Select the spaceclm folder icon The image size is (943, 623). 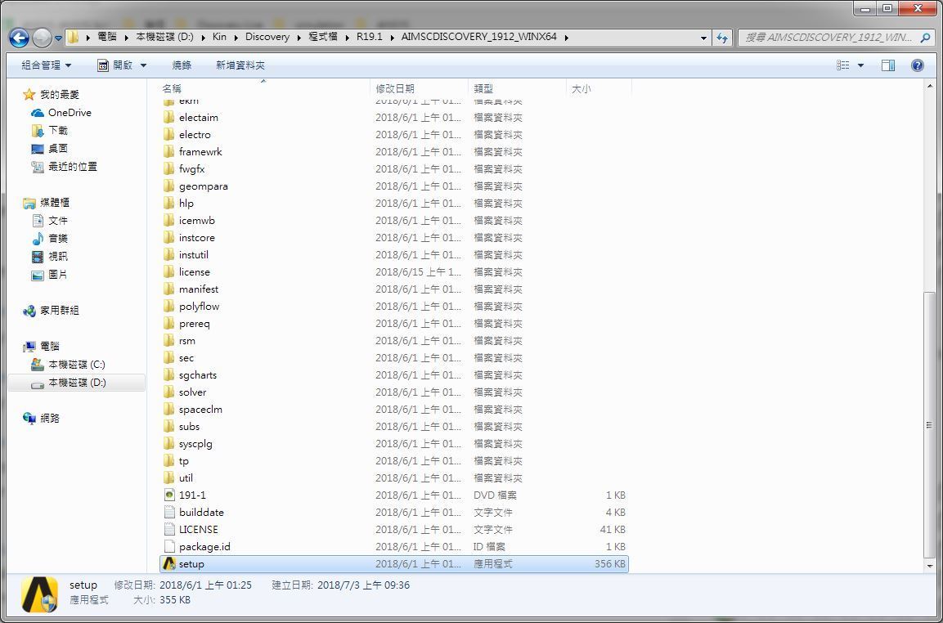click(169, 409)
